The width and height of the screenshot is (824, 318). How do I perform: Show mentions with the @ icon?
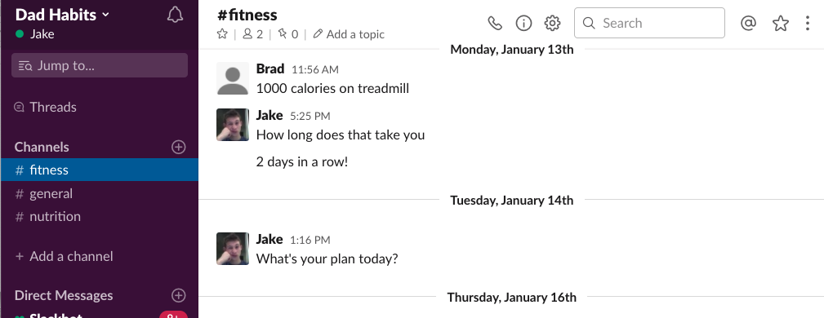coord(748,23)
